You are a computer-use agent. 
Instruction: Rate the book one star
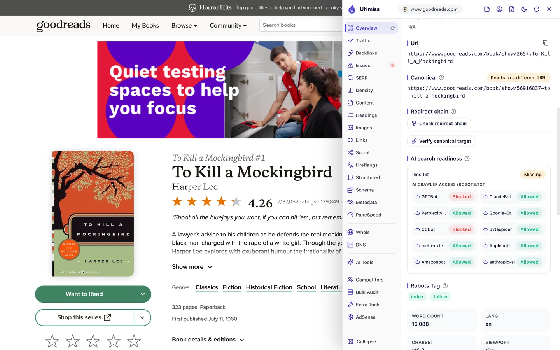coord(52,341)
